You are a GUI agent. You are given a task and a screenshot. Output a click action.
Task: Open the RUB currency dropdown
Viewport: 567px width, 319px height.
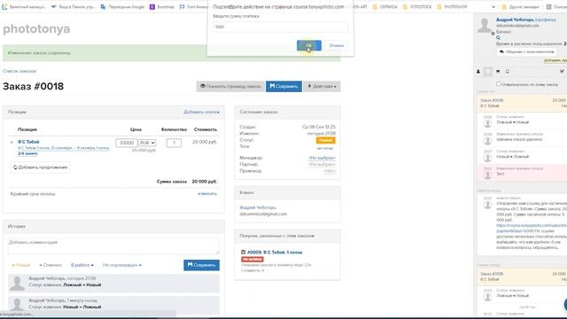pos(147,143)
